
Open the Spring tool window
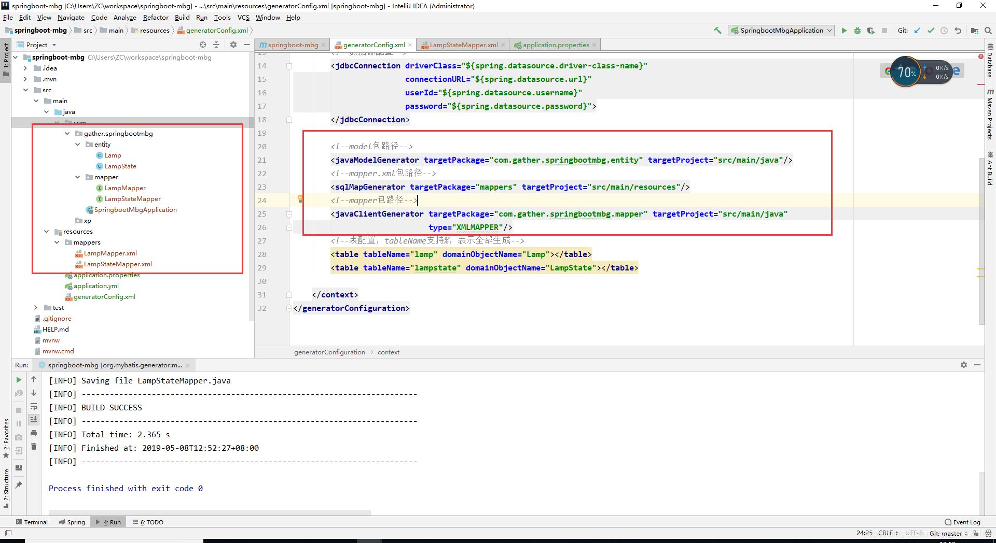tap(72, 522)
